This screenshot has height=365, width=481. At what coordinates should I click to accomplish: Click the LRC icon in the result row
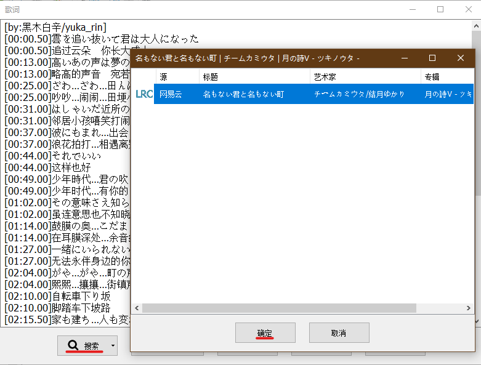[143, 94]
